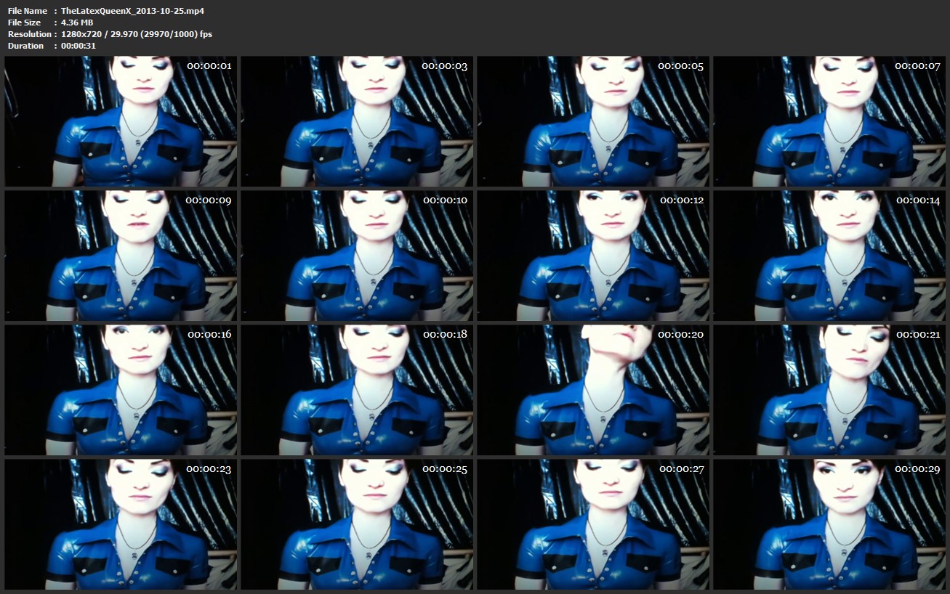Screen dimensions: 950x594
Task: Click the thumbnail timestamped 00:00:01
Action: pos(121,121)
